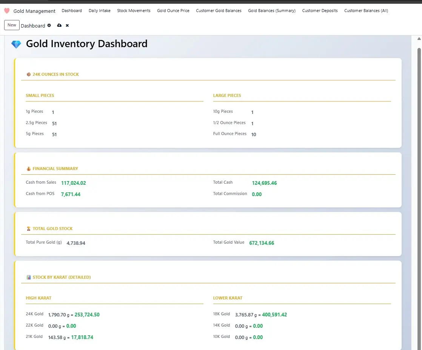The image size is (422, 350).
Task: Open the gear settings icon beside Dashboard
Action: pos(49,26)
